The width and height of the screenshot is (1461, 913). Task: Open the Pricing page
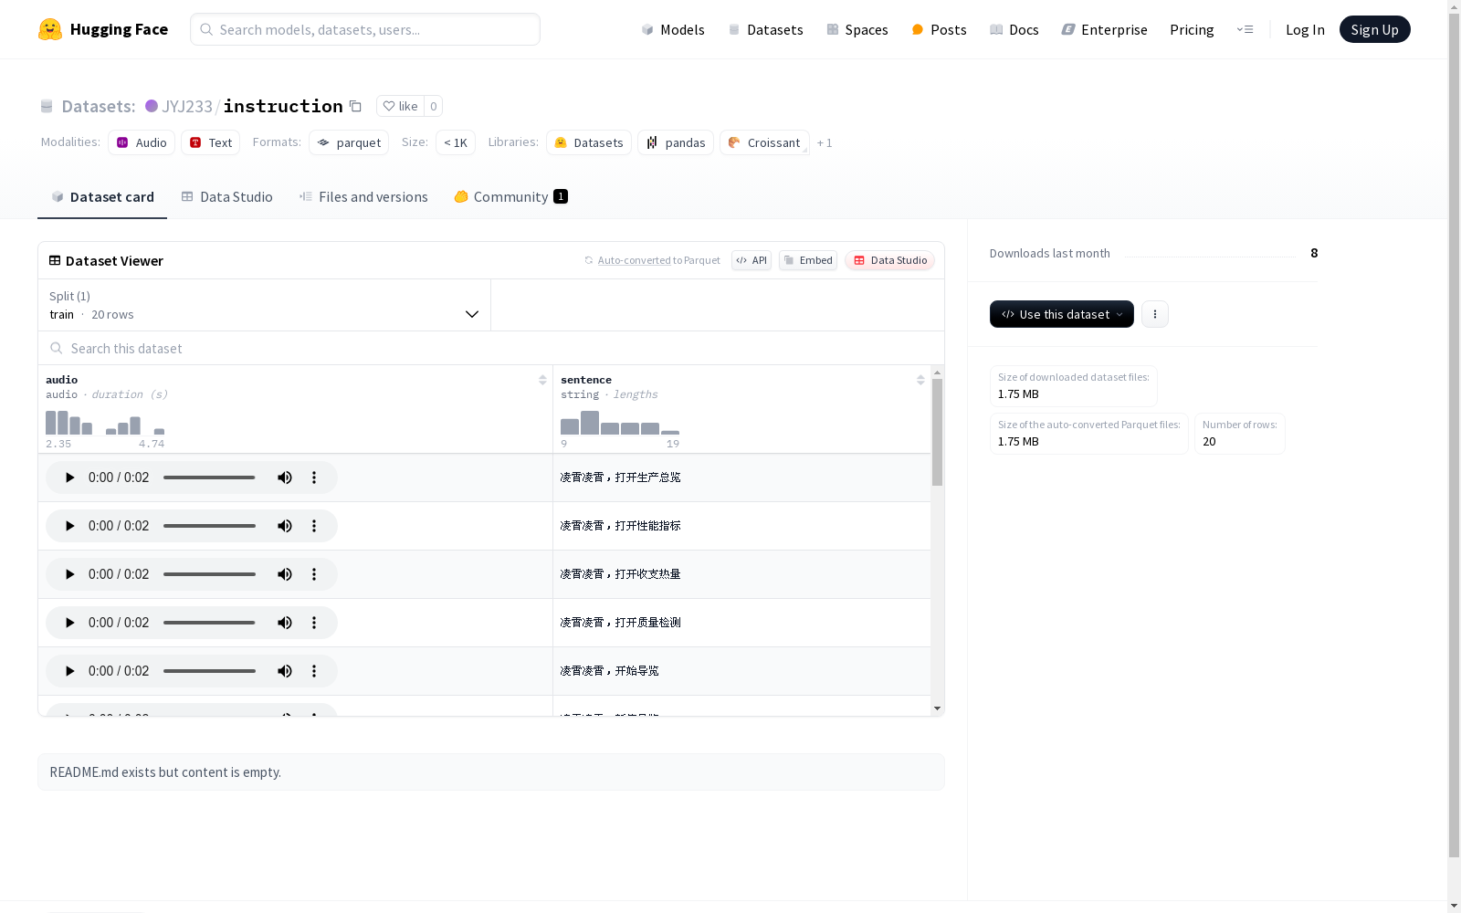[1192, 29]
